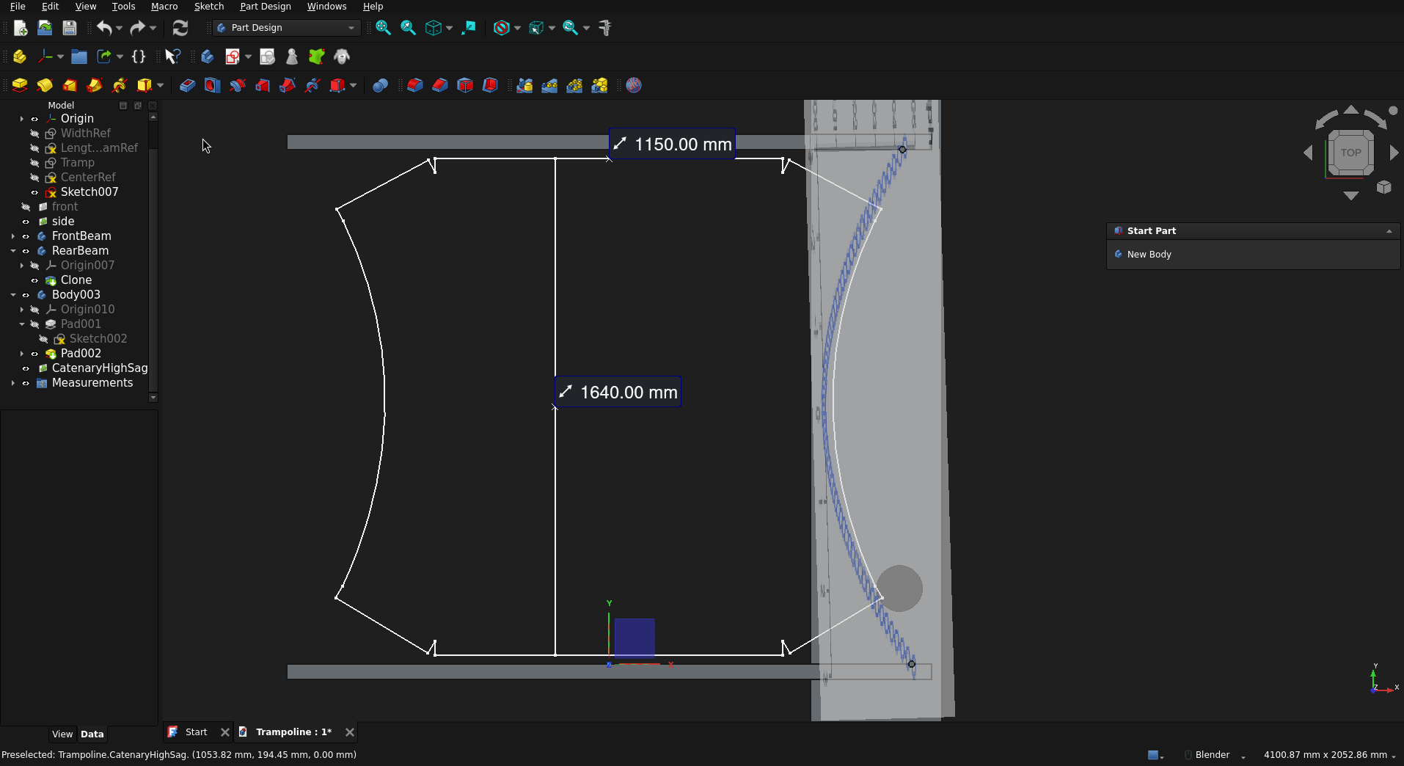
Task: Hide Sketch007 using its eye icon
Action: pos(34,192)
